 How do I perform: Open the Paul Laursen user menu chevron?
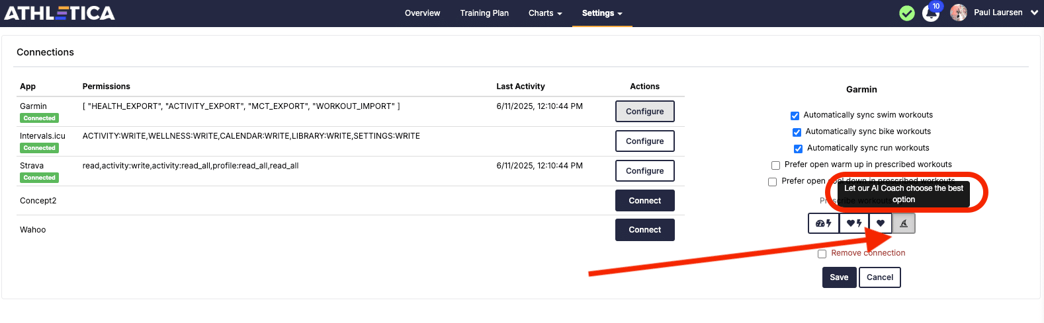click(x=1034, y=13)
